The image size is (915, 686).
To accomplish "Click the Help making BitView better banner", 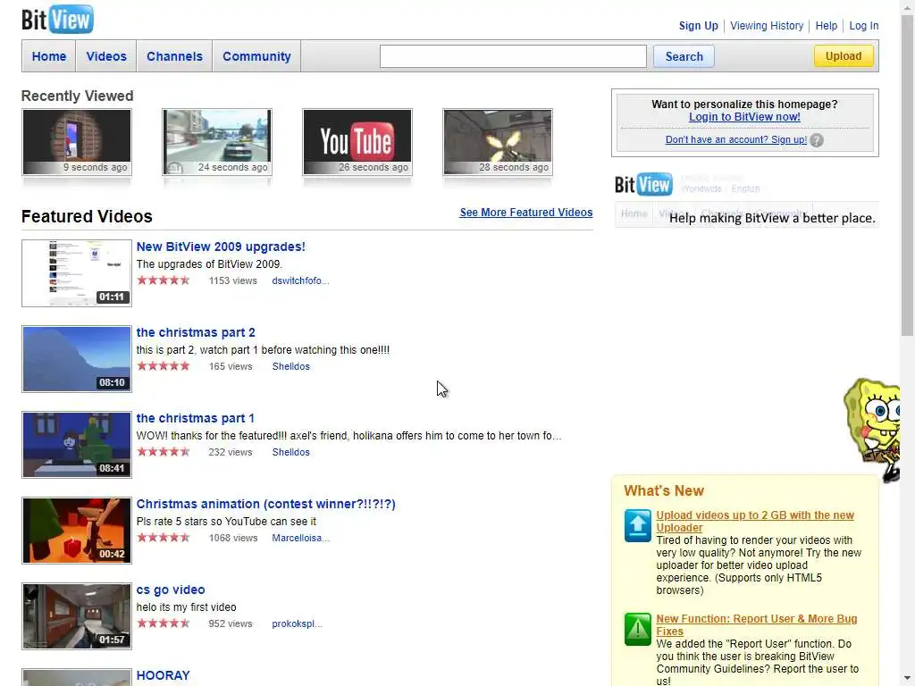I will 746,199.
